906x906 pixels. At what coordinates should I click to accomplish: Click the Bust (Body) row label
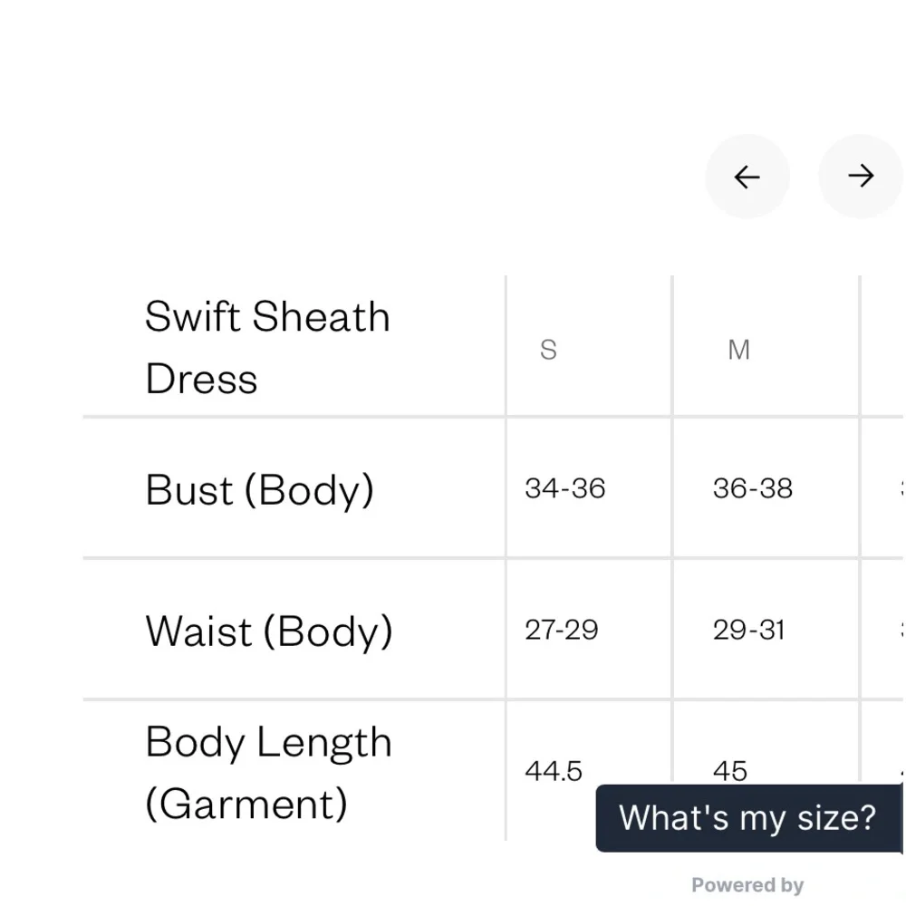[259, 489]
